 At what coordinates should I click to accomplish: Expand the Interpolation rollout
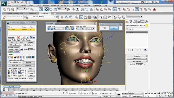pos(137,59)
